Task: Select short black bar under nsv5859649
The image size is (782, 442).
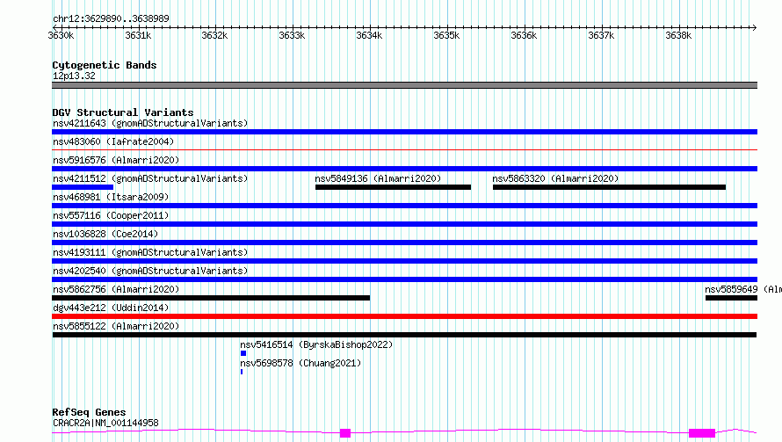Action: click(x=731, y=298)
